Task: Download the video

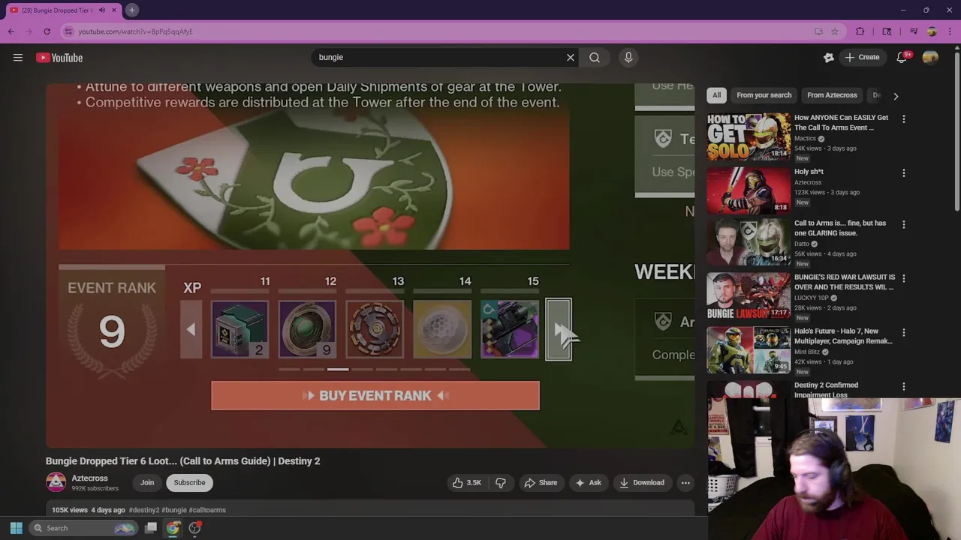Action: coord(641,482)
